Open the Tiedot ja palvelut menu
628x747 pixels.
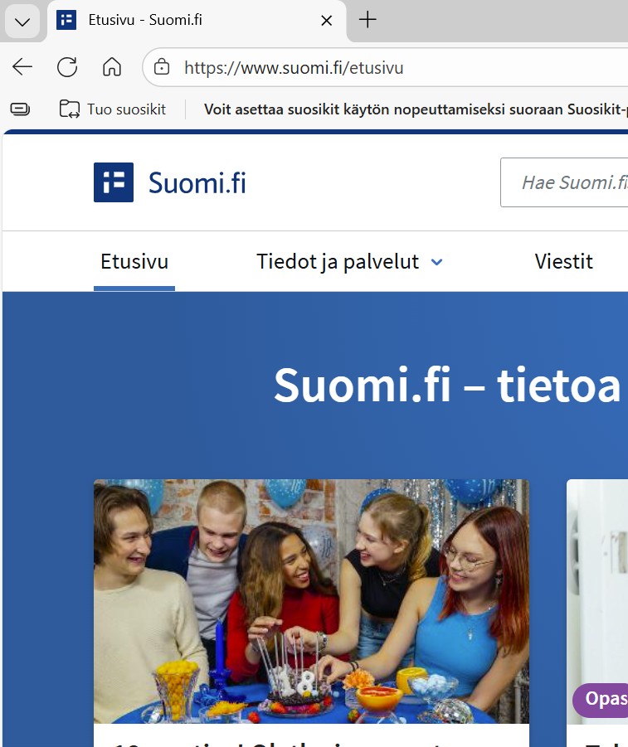[338, 261]
